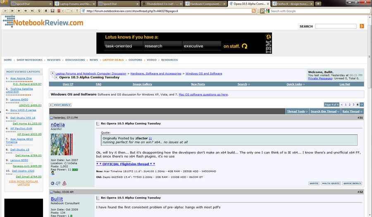Click n0elia's avatar image

click(x=62, y=144)
